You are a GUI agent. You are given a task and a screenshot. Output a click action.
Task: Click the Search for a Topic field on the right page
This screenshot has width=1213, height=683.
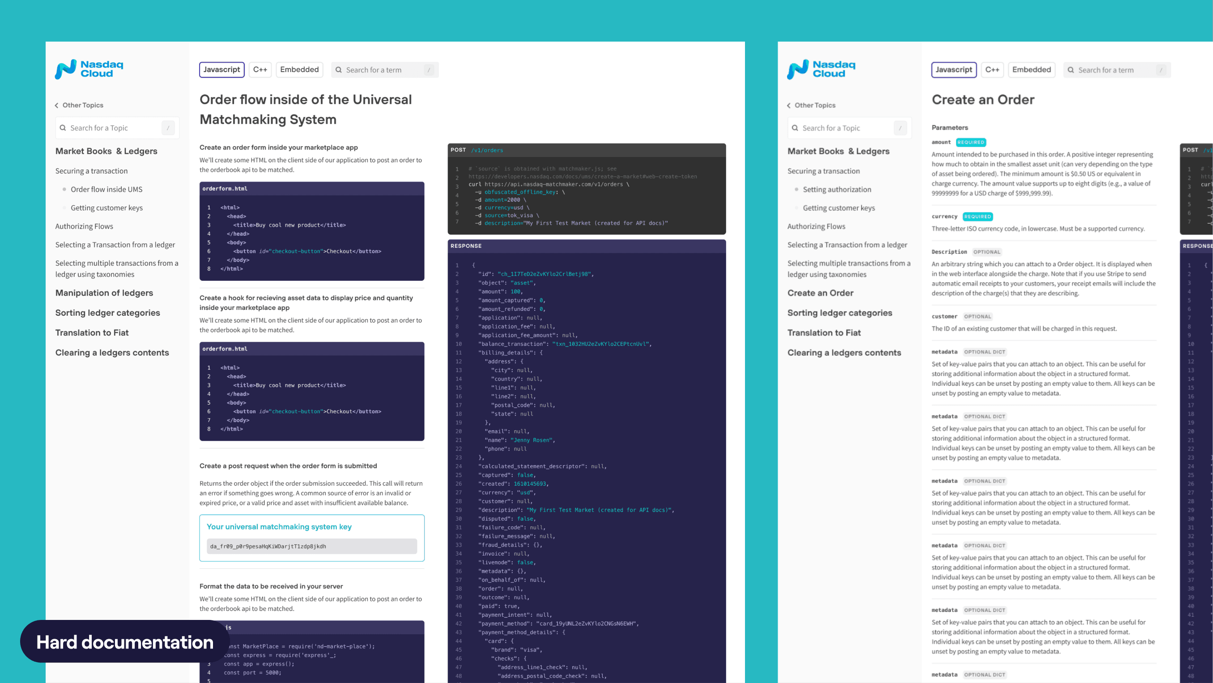point(850,127)
